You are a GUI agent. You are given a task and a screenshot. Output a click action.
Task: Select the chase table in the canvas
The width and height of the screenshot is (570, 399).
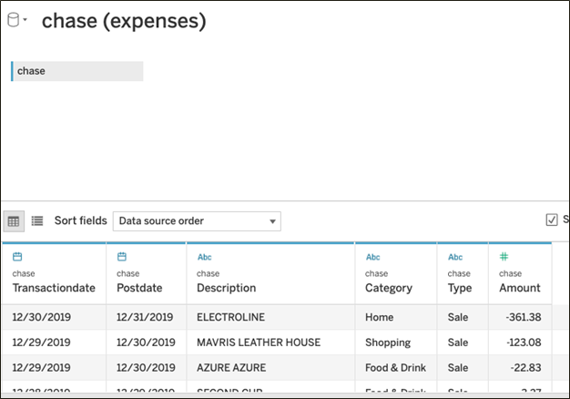click(x=76, y=71)
